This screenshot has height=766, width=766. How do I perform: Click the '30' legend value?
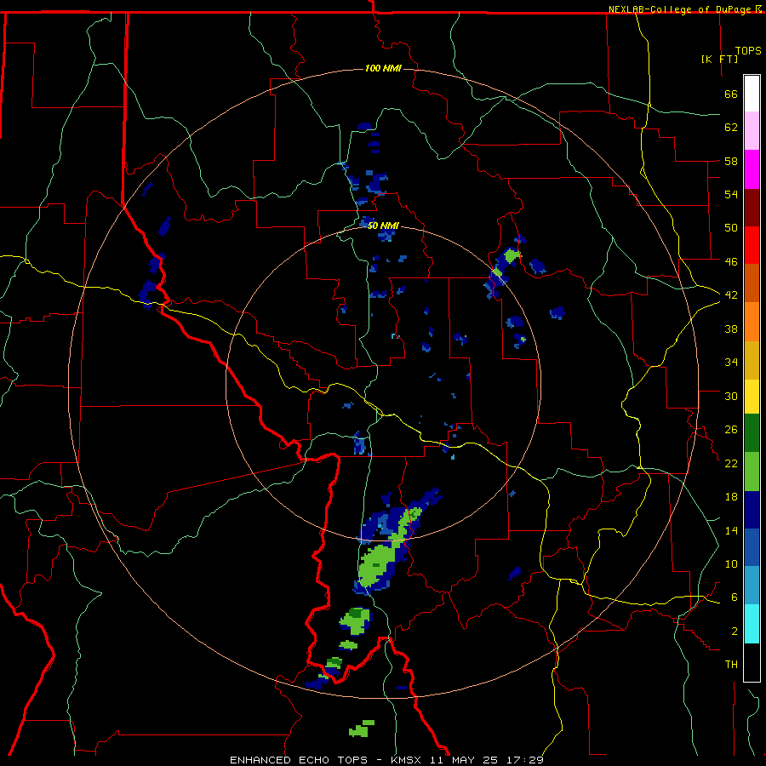731,396
